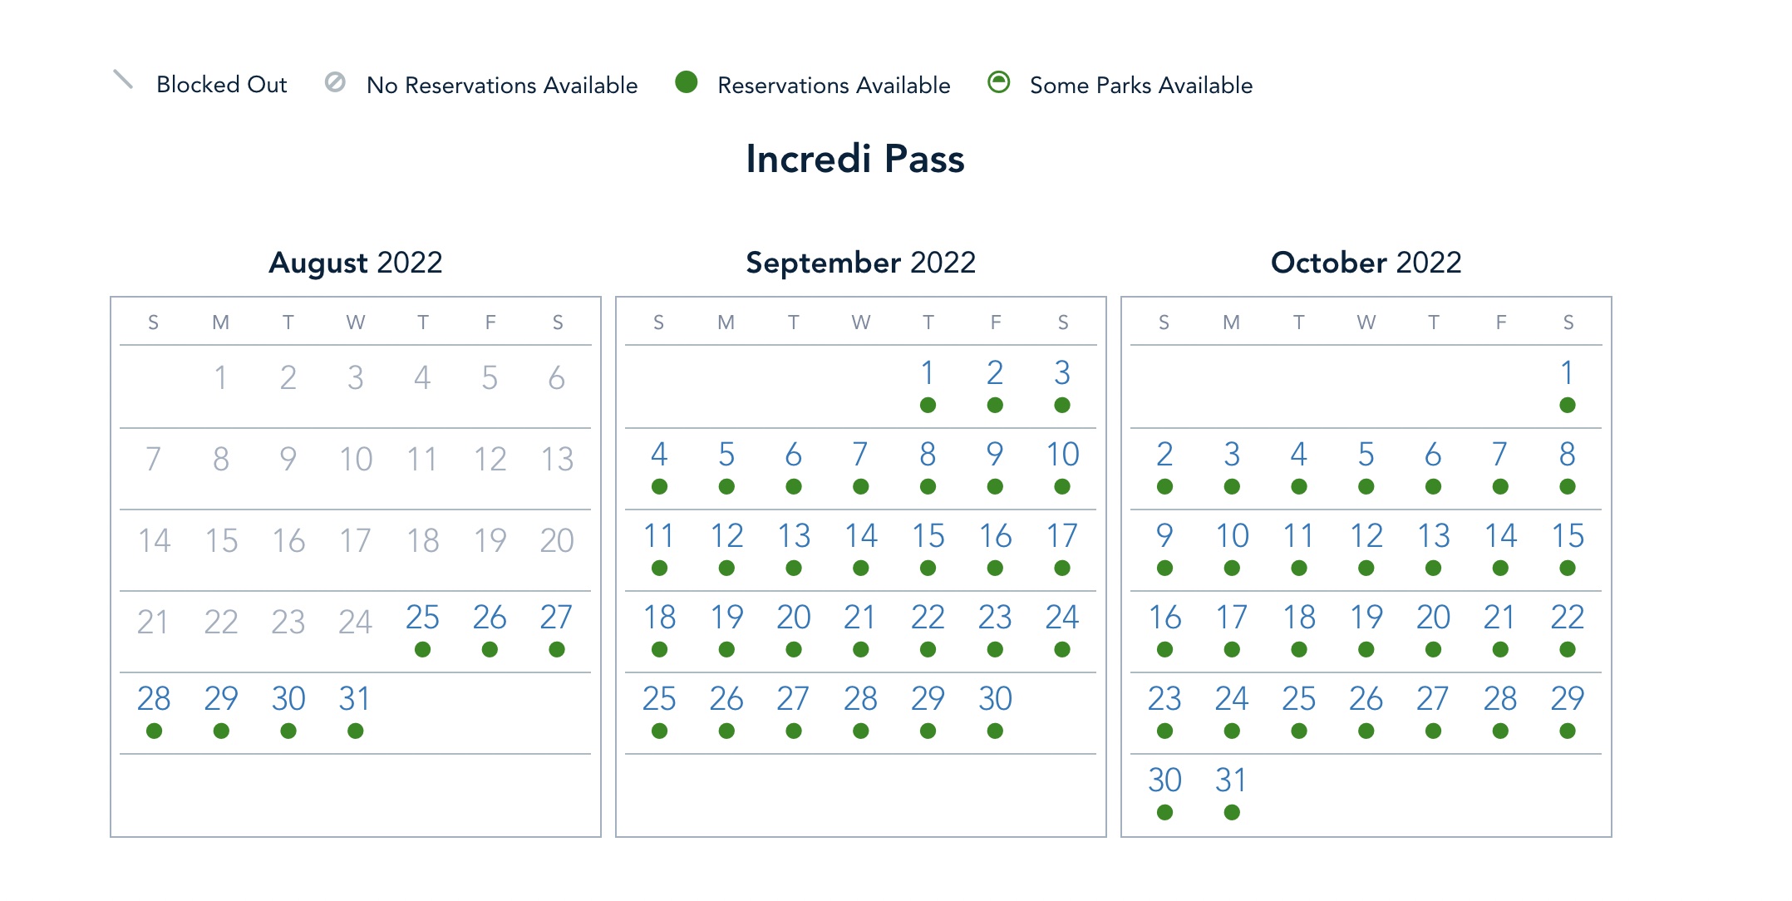Click the No Reservations Available legend icon
The height and width of the screenshot is (901, 1792).
pos(335,81)
